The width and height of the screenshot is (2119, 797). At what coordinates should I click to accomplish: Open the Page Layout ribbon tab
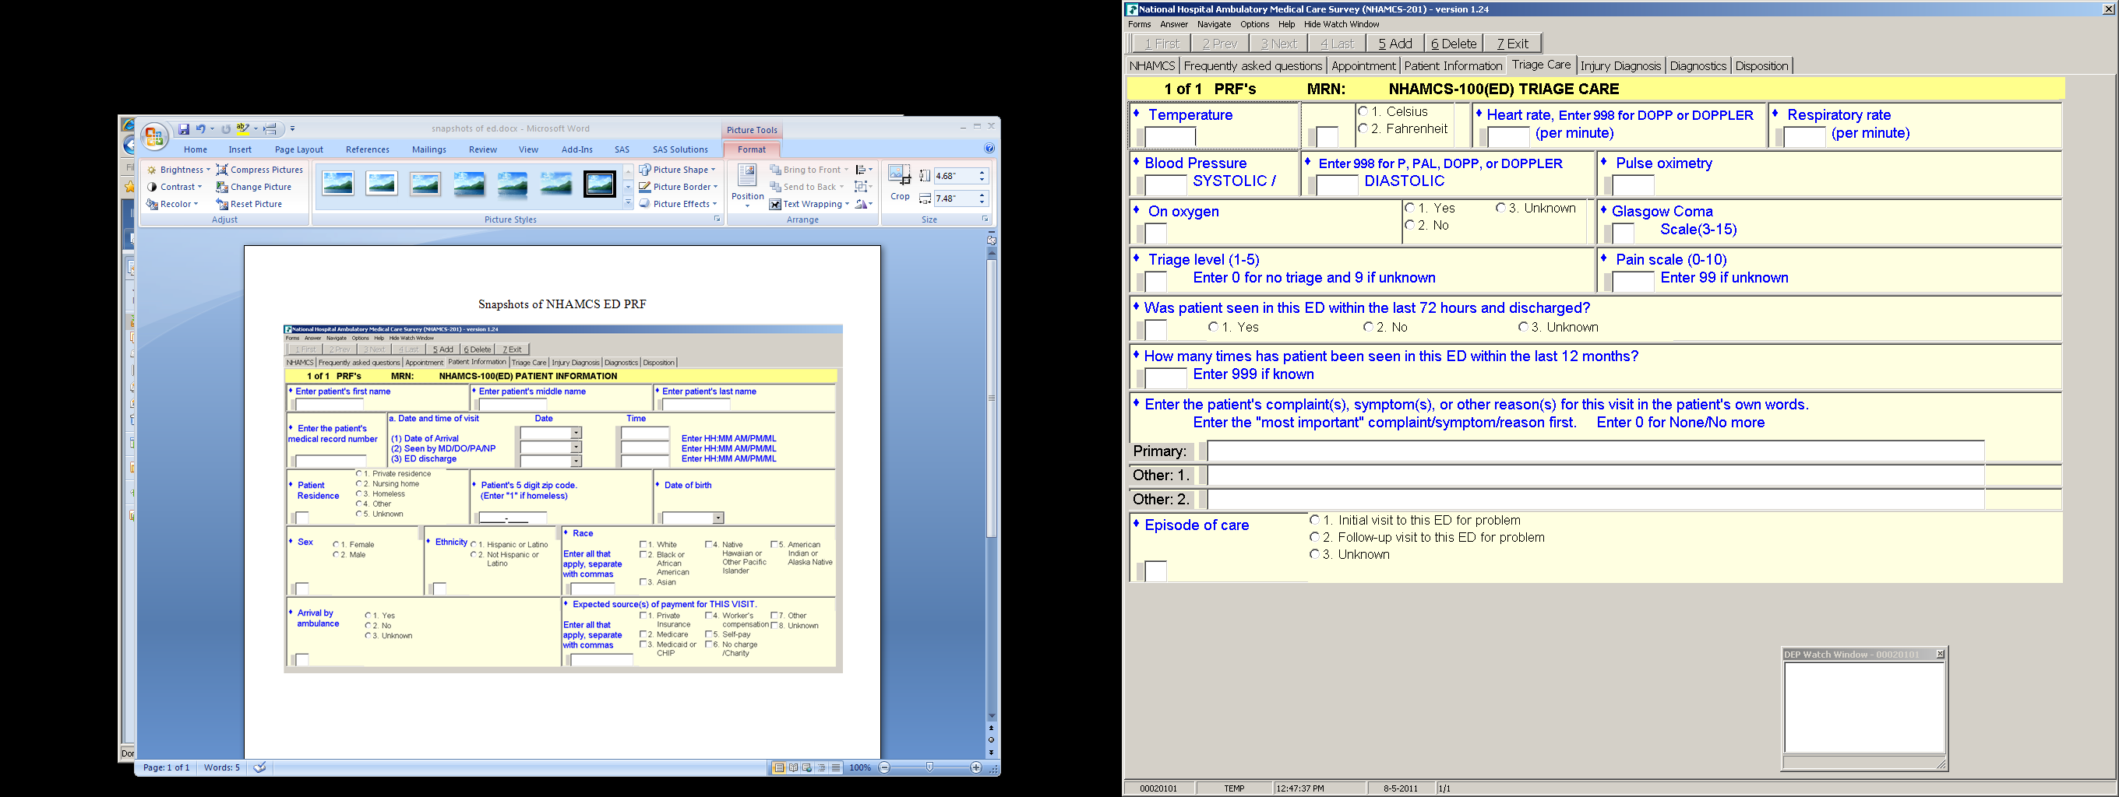(x=298, y=149)
